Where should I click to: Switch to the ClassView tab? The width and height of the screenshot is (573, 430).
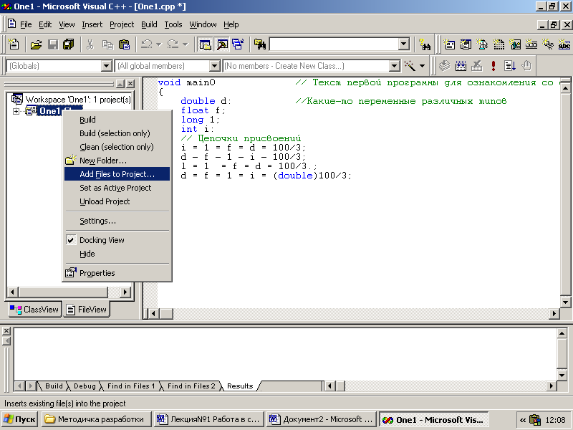[34, 310]
